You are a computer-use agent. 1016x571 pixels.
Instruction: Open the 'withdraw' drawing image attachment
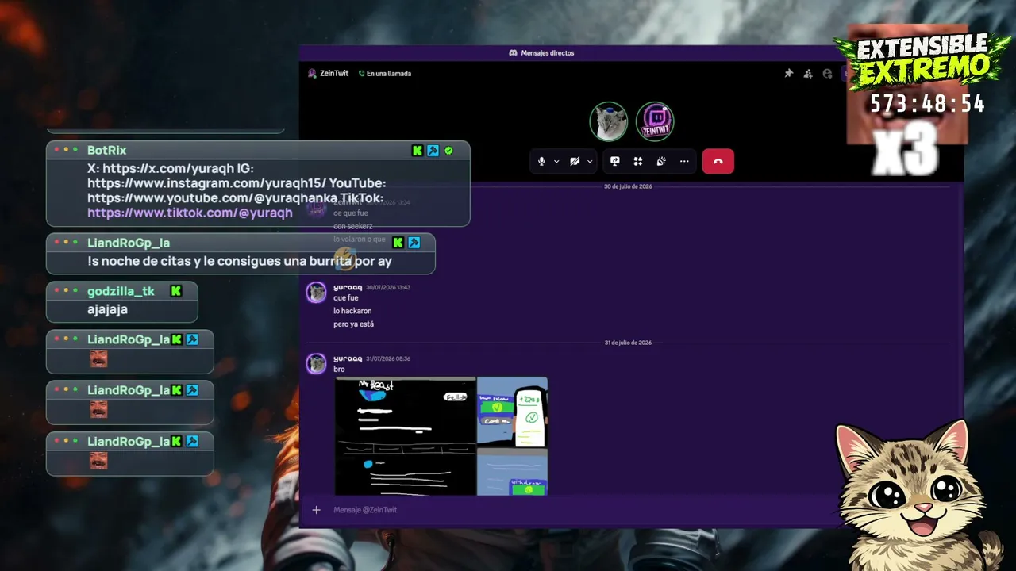click(512, 472)
